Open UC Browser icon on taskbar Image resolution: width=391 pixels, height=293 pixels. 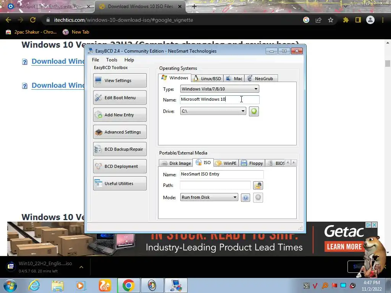[105, 285]
